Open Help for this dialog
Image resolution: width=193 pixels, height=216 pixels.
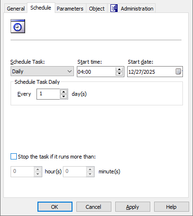(x=171, y=207)
